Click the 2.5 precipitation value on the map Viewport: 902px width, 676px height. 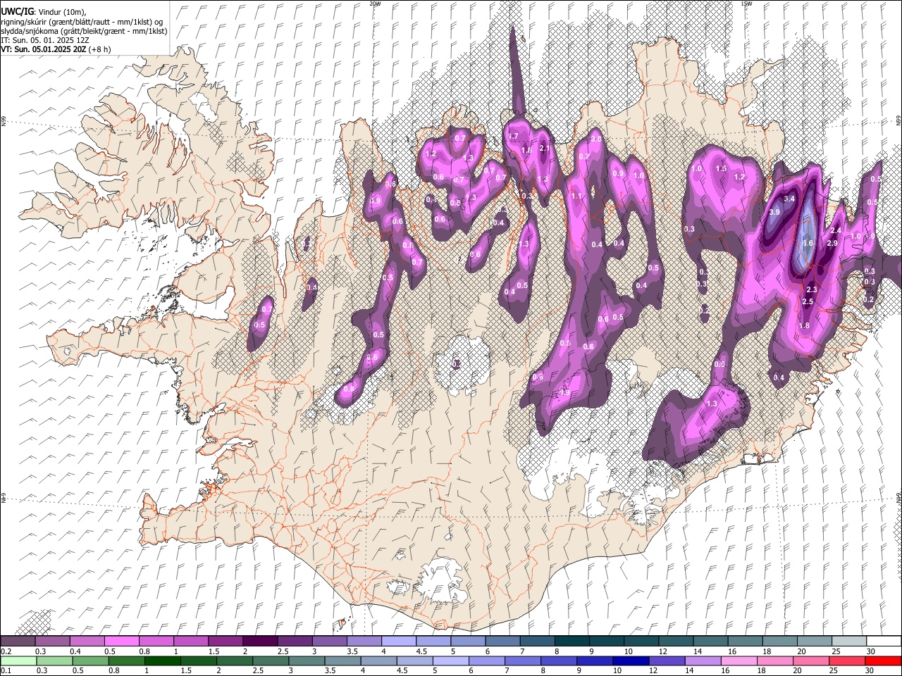tap(808, 302)
